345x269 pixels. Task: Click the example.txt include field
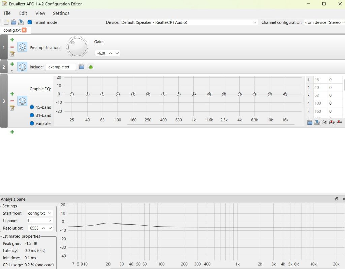coord(60,67)
